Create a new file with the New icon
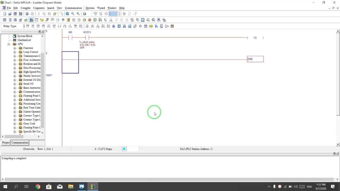Image resolution: width=340 pixels, height=191 pixels. [x=5, y=14]
